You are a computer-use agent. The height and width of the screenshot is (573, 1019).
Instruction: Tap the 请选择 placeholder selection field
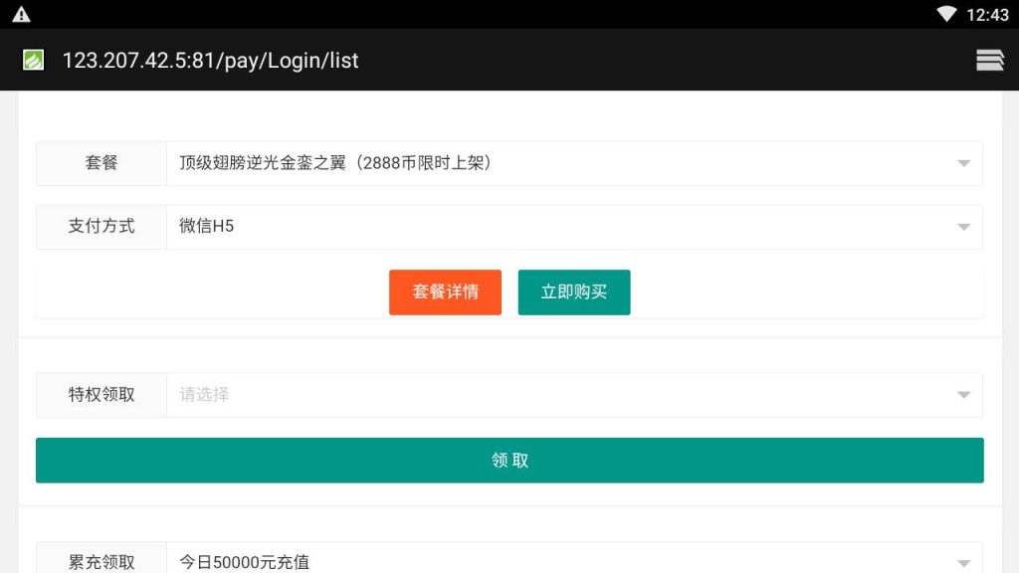coord(398,395)
